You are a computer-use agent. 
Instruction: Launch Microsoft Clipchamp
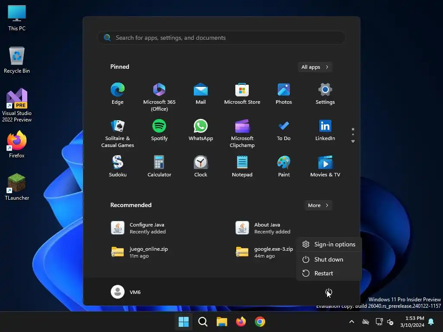click(242, 134)
